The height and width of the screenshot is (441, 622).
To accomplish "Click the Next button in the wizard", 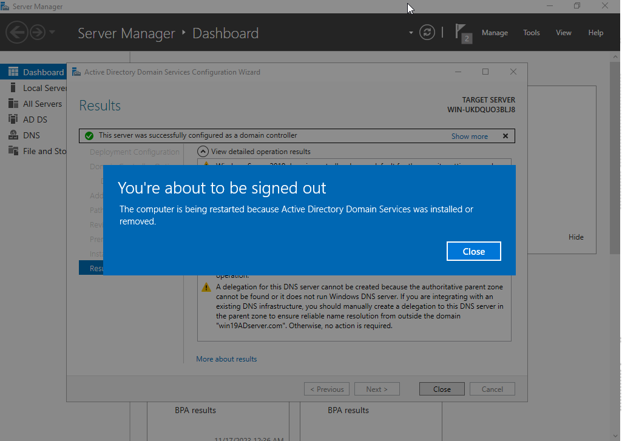I will 377,389.
